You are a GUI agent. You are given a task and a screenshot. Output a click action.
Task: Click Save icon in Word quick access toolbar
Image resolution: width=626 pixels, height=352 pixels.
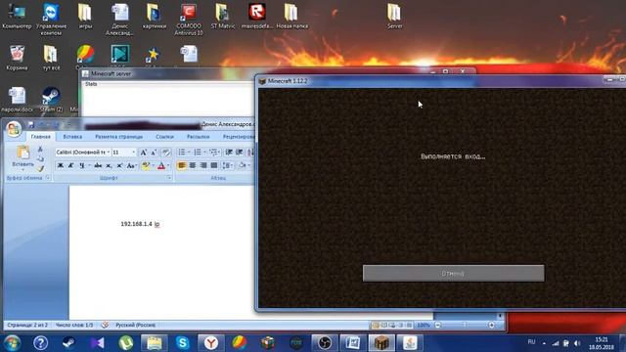coord(31,125)
